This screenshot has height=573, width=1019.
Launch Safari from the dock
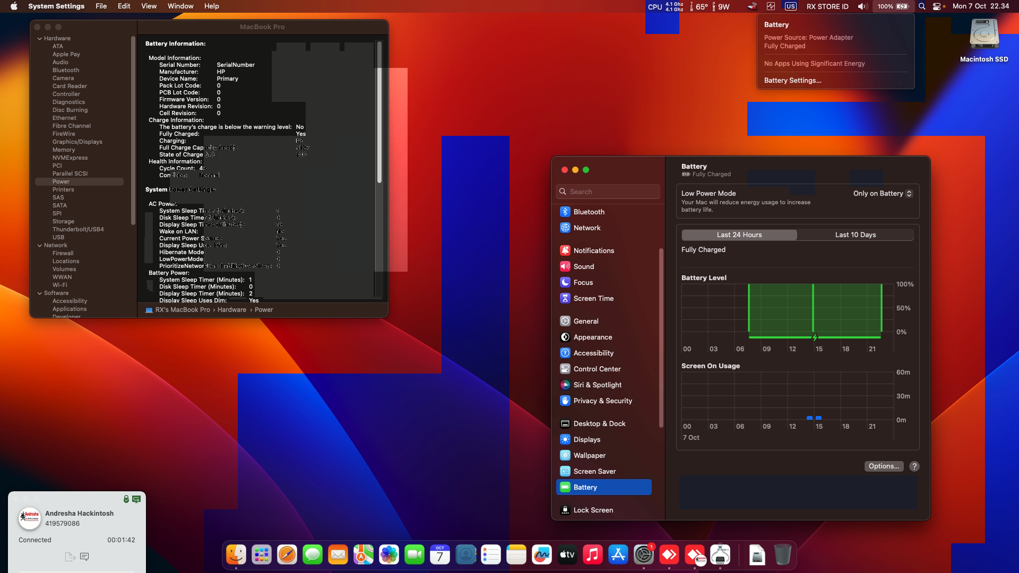(x=287, y=555)
